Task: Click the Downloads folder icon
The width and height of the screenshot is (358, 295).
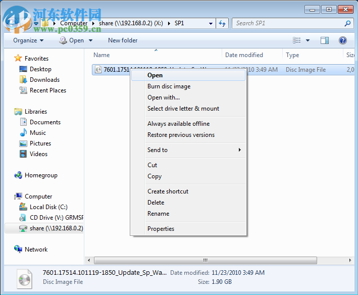Action: point(23,79)
